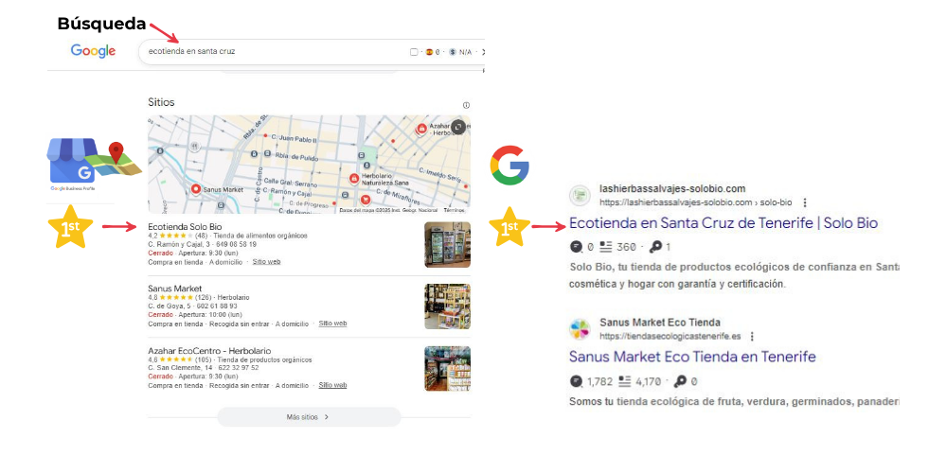Select the Herbolario Naturaleza Sana map pin
This screenshot has width=947, height=473.
(x=354, y=178)
